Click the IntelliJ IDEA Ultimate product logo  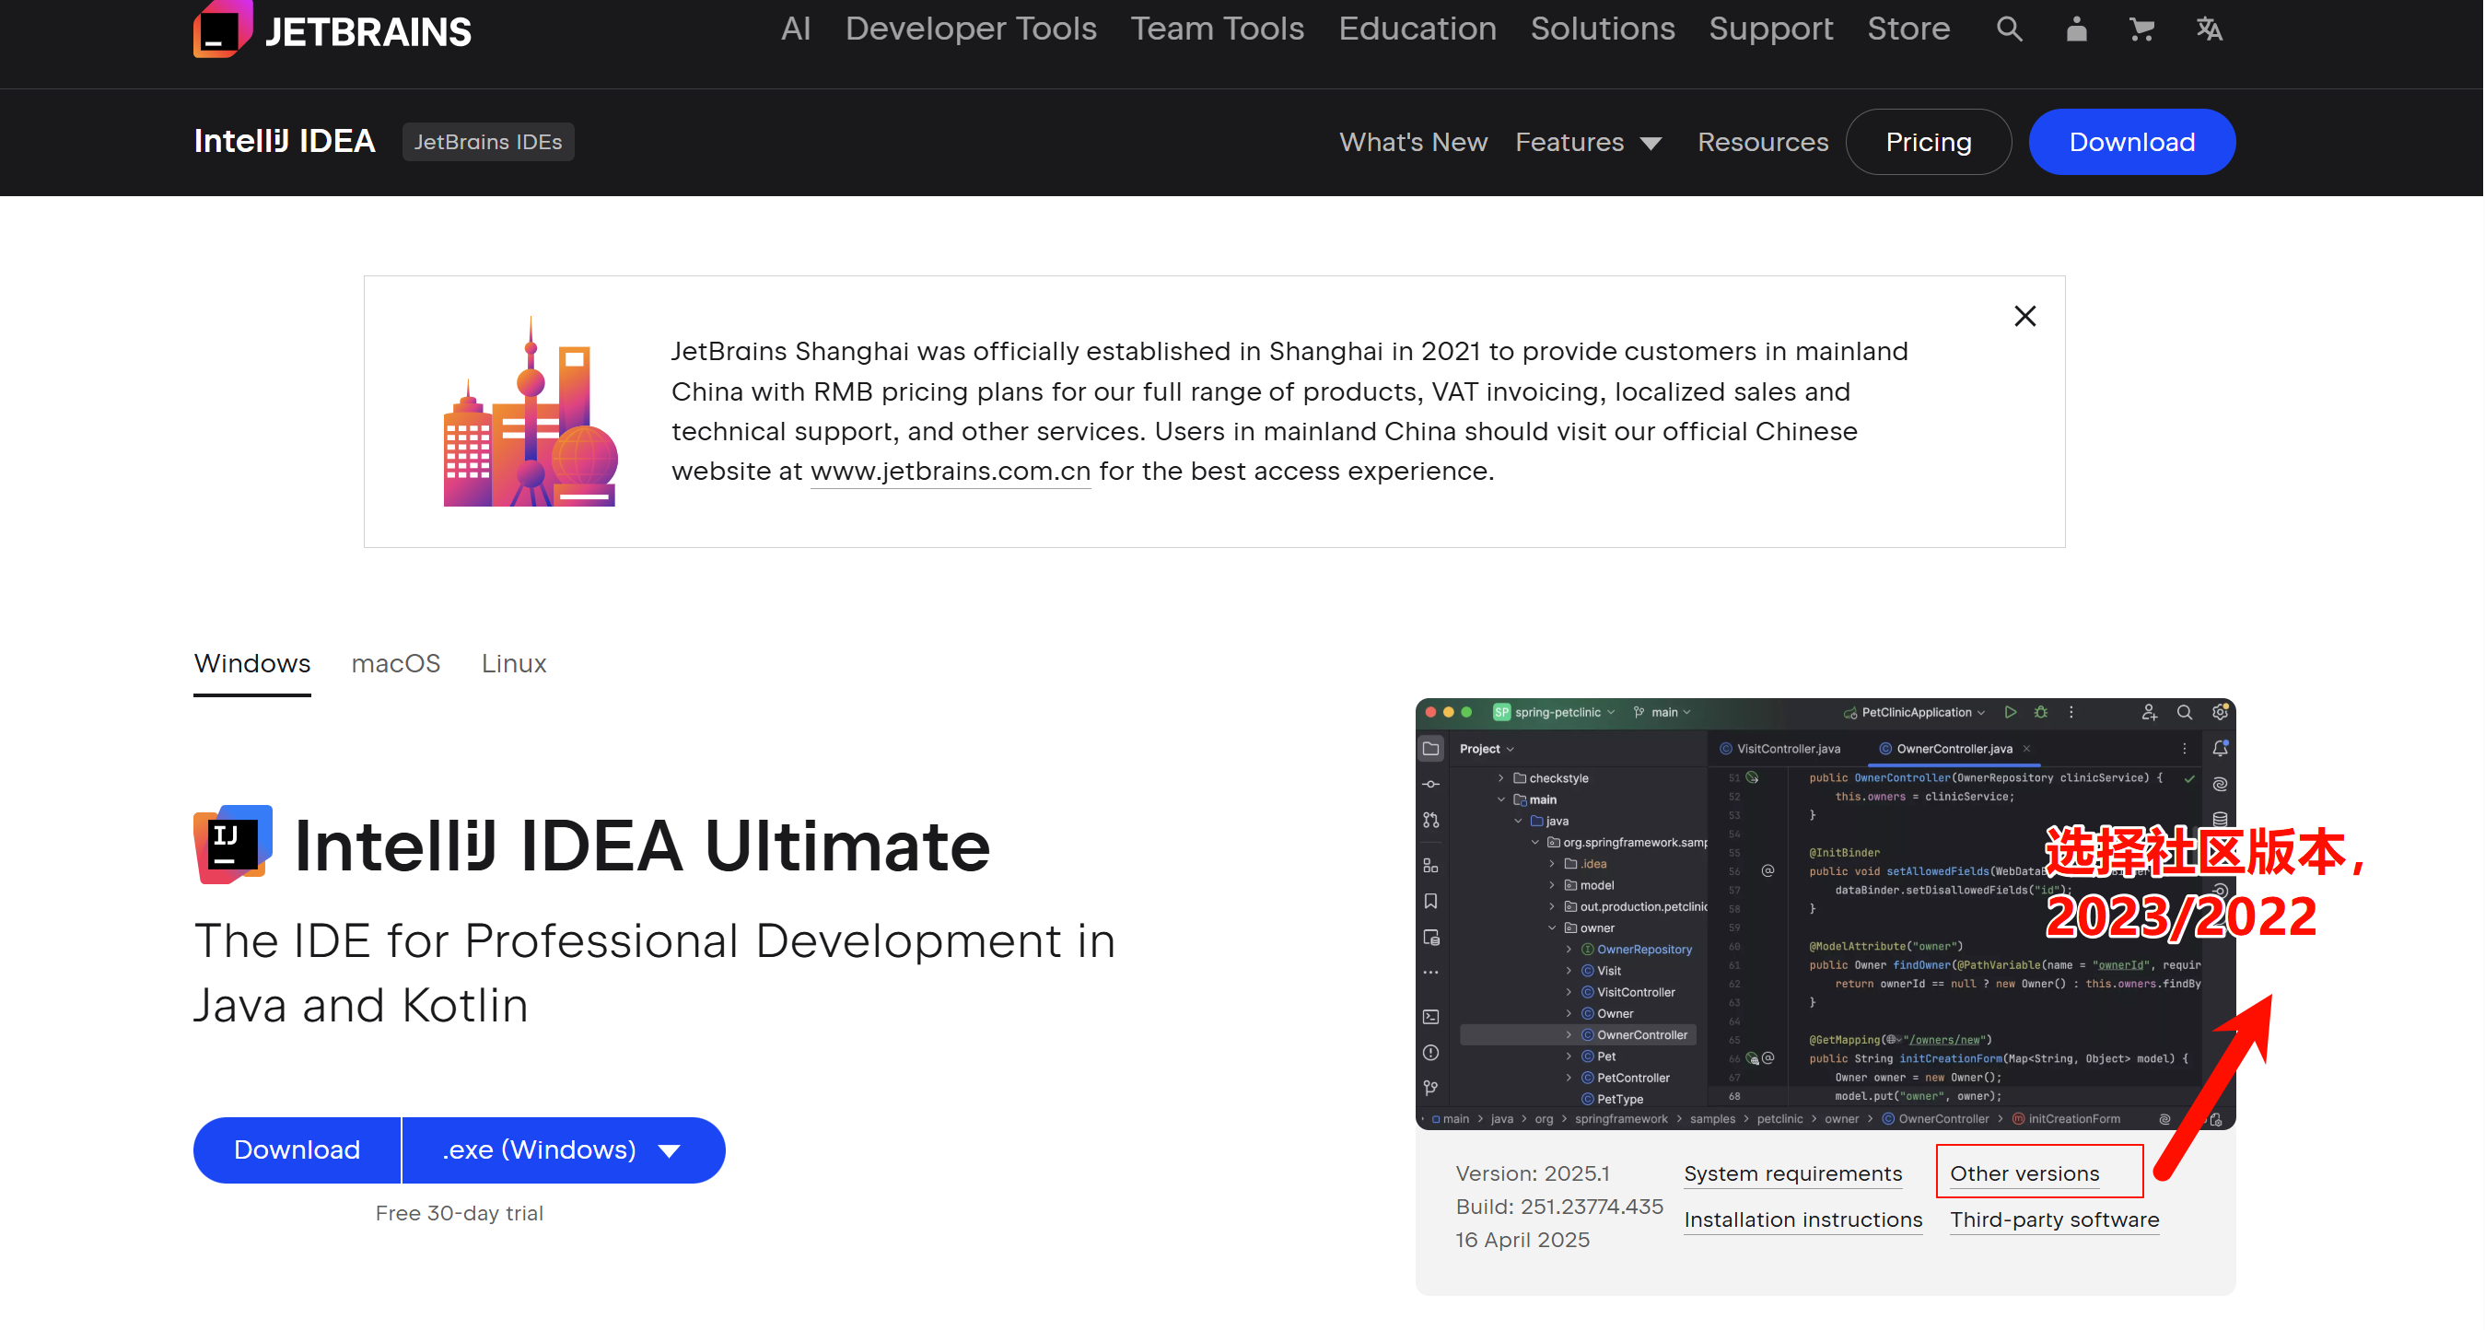pos(232,845)
